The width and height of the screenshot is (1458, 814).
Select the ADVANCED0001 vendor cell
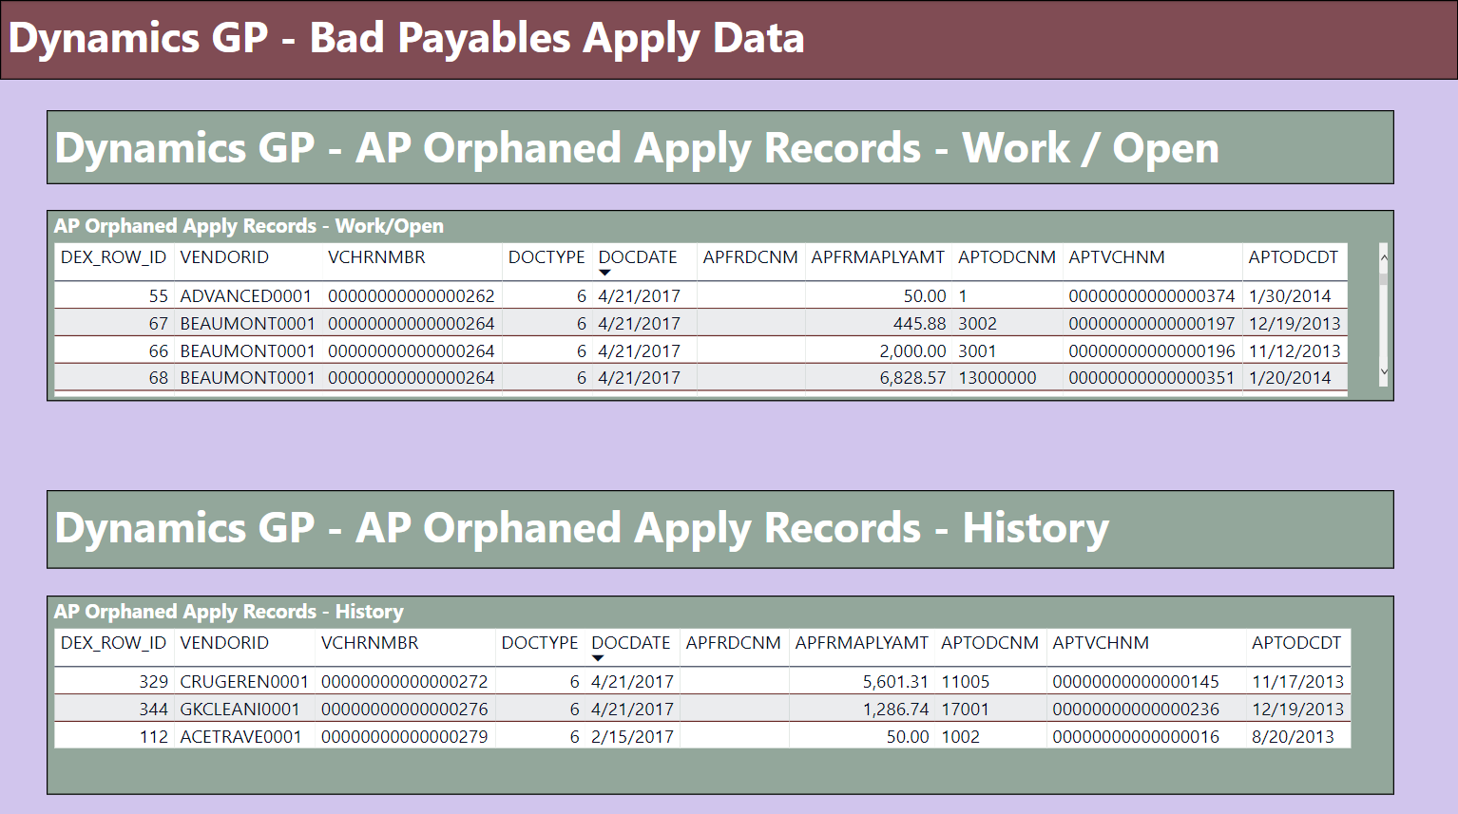point(246,296)
